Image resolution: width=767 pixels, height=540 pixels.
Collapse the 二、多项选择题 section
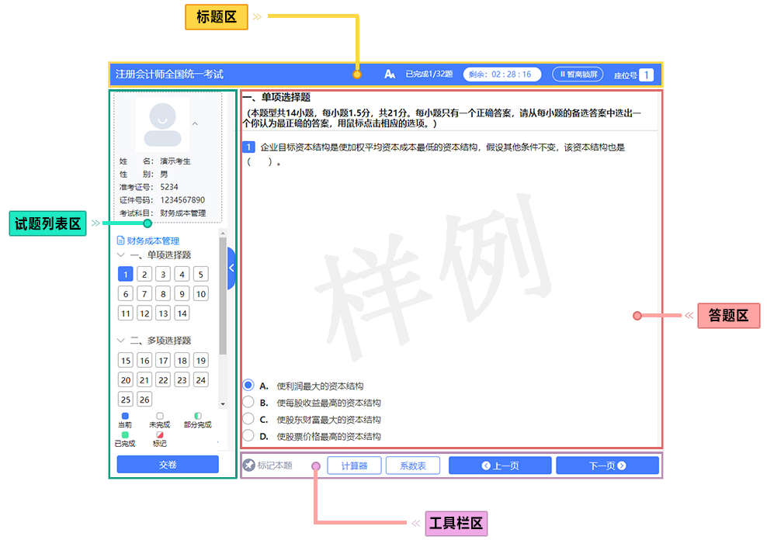[121, 341]
